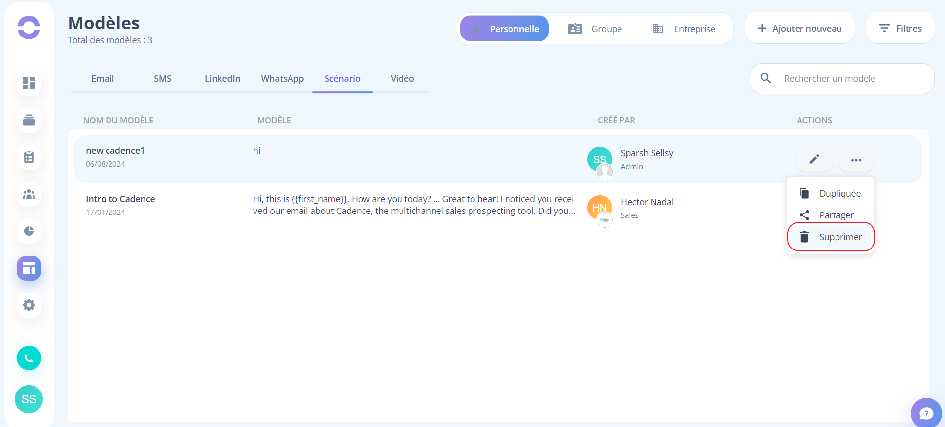The image size is (945, 427).
Task: Switch to the Vidéo tab
Action: [402, 79]
